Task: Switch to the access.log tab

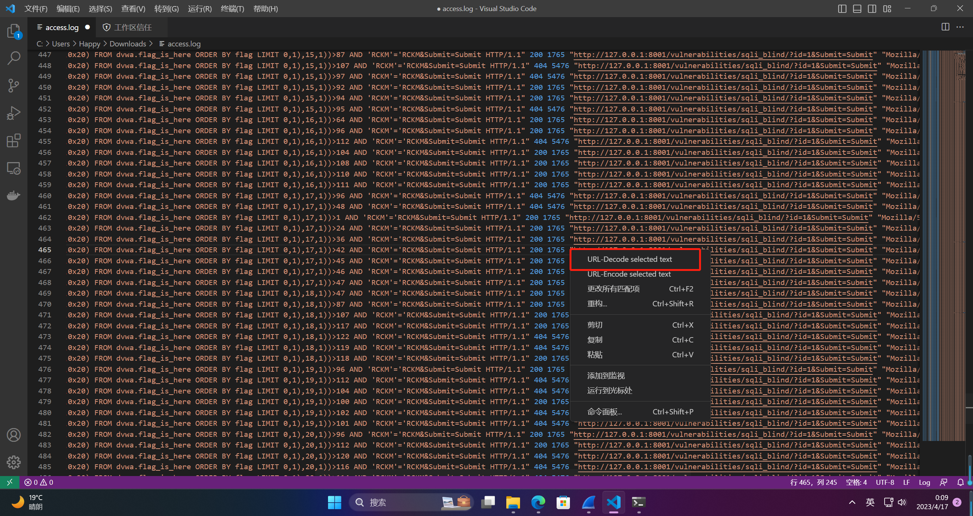Action: click(62, 27)
